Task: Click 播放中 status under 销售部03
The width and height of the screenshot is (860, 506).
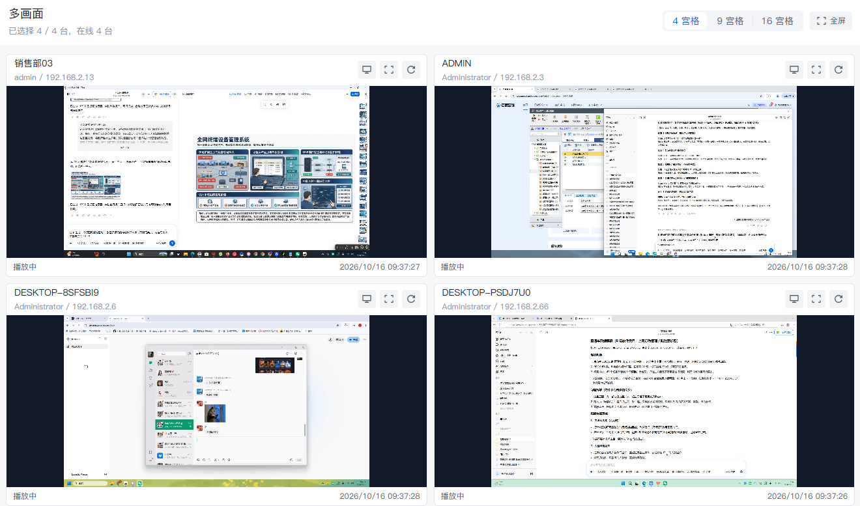Action: [25, 267]
